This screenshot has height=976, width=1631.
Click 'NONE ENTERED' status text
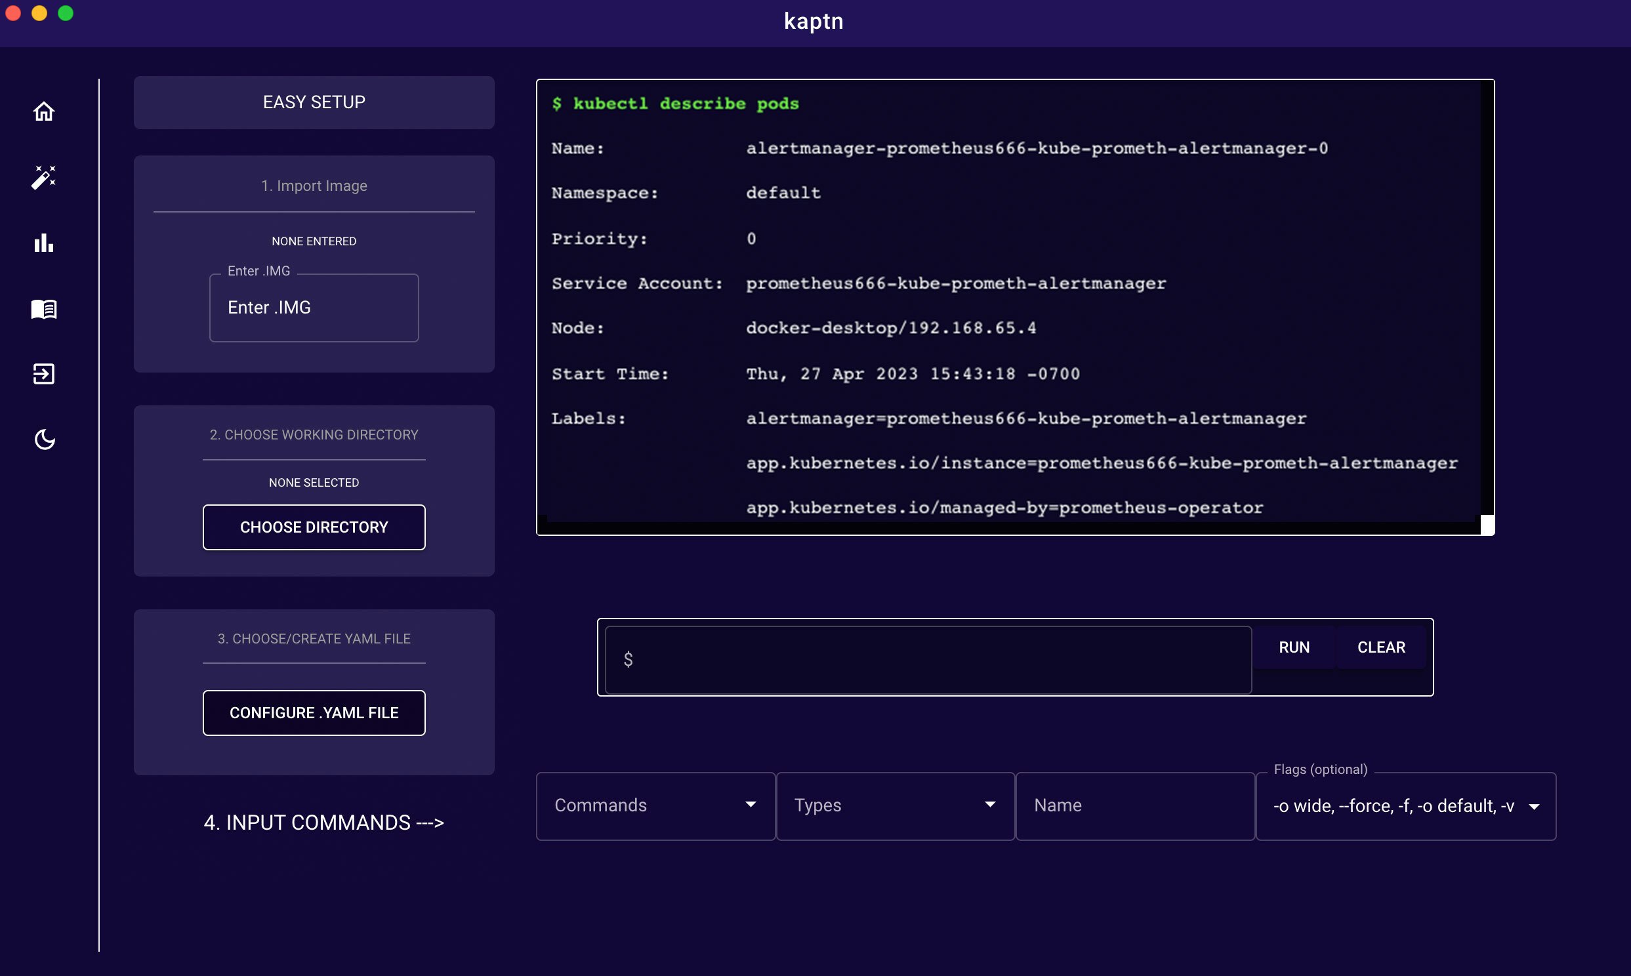tap(314, 241)
